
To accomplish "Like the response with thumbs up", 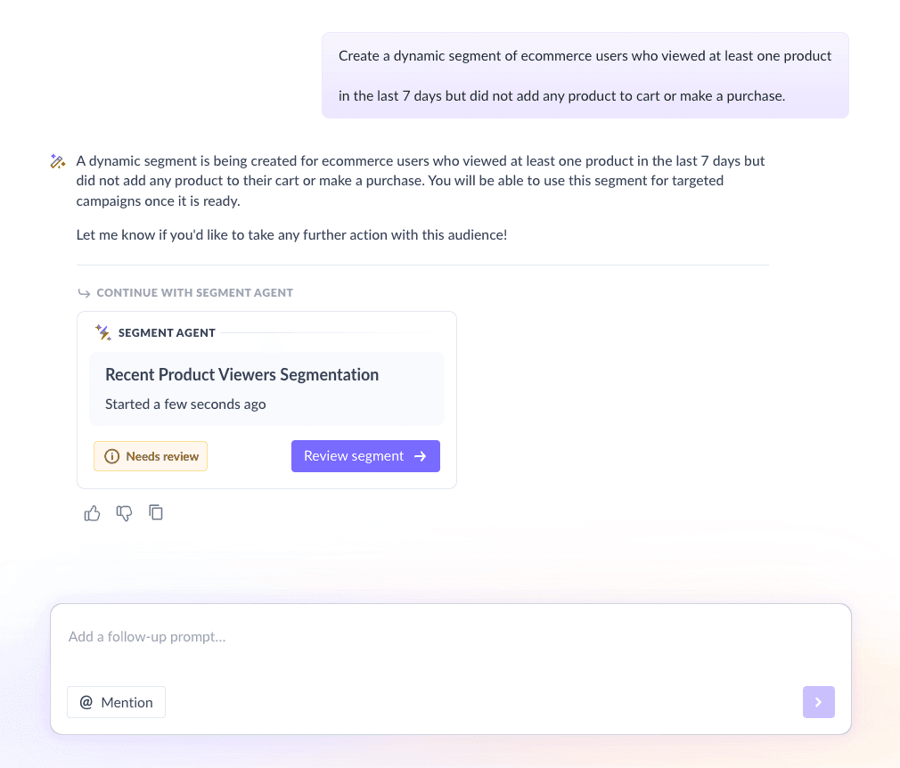I will click(92, 513).
